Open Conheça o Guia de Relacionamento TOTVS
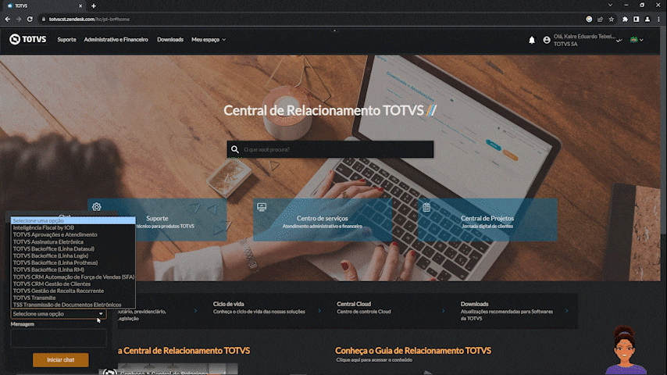 pos(413,351)
